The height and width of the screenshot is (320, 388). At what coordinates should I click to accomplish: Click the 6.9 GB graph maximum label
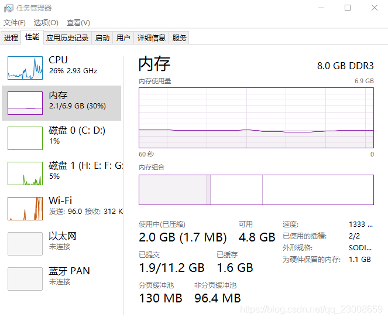[x=364, y=81]
